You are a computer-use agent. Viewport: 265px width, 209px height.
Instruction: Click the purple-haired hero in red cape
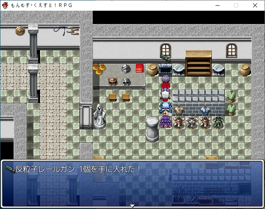coord(166,82)
